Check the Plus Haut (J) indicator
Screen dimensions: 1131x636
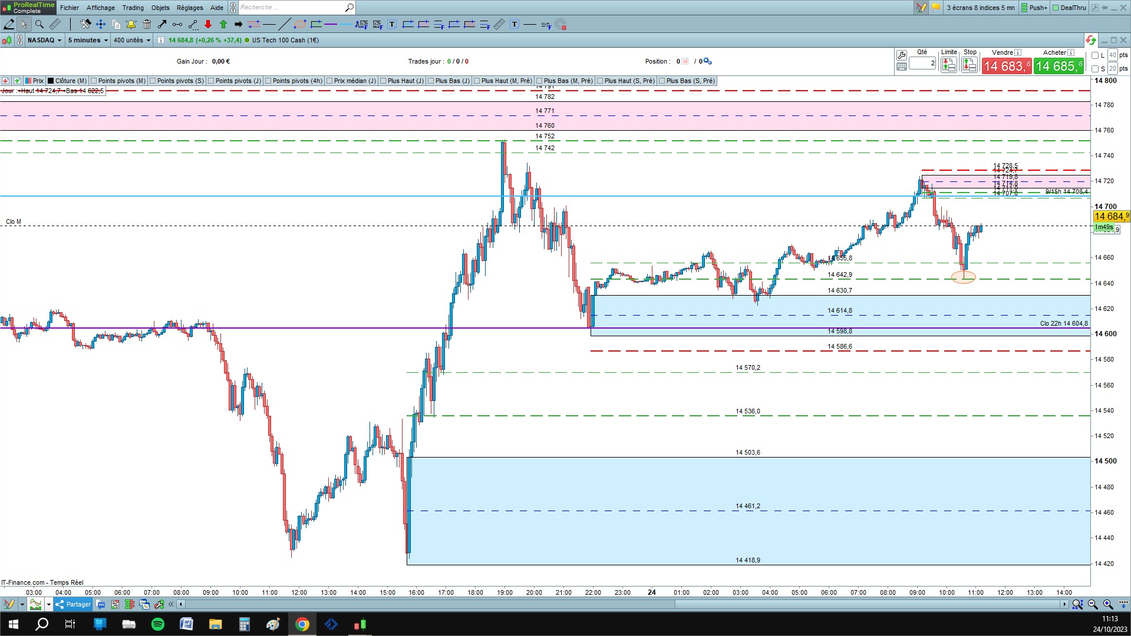[x=383, y=81]
